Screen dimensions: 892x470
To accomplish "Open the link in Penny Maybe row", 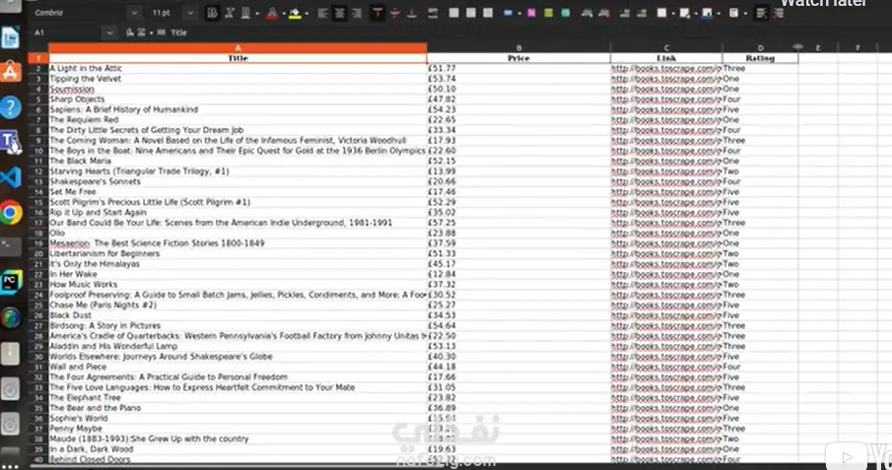I will [x=666, y=429].
